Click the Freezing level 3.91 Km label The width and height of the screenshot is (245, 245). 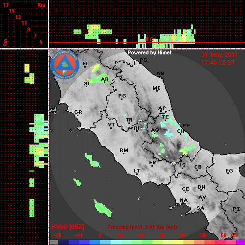click(142, 227)
